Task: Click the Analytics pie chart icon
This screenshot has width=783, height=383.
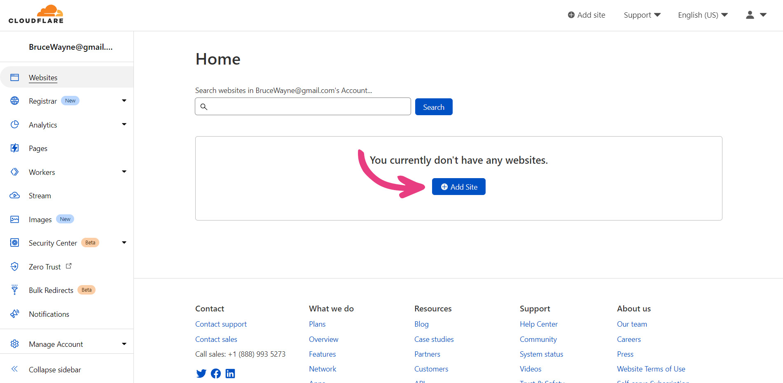Action: click(x=15, y=125)
